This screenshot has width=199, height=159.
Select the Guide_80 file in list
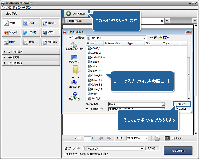click(96, 75)
